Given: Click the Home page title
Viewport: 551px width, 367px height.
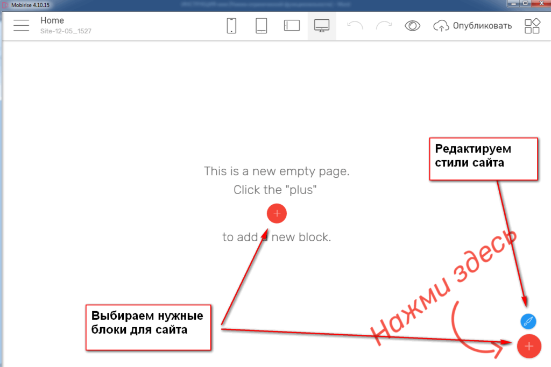Looking at the screenshot, I should click(x=52, y=20).
